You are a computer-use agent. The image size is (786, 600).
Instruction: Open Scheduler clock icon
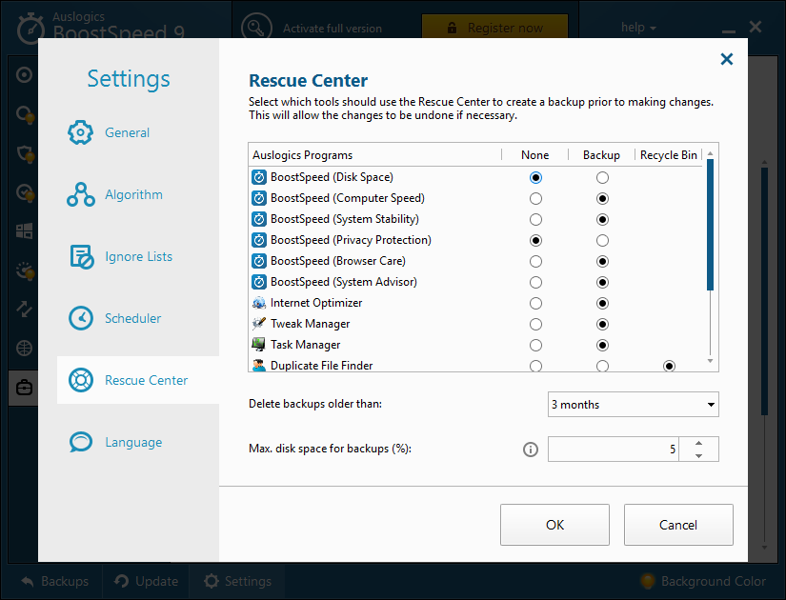tap(81, 318)
